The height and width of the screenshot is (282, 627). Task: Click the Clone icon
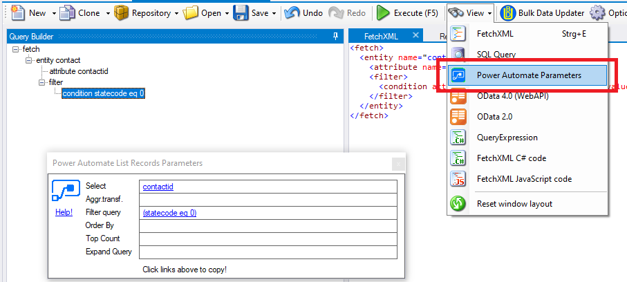tap(67, 13)
